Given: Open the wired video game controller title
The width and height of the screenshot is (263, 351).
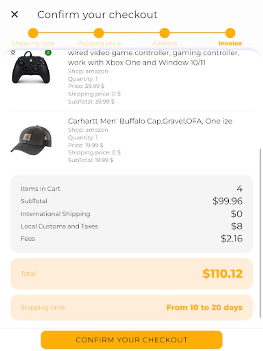Looking at the screenshot, I should click(x=153, y=58).
